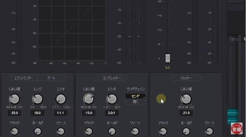Click the Limiter ホールド (hold) knob
This screenshot has height=137, width=246.
(x=186, y=131)
